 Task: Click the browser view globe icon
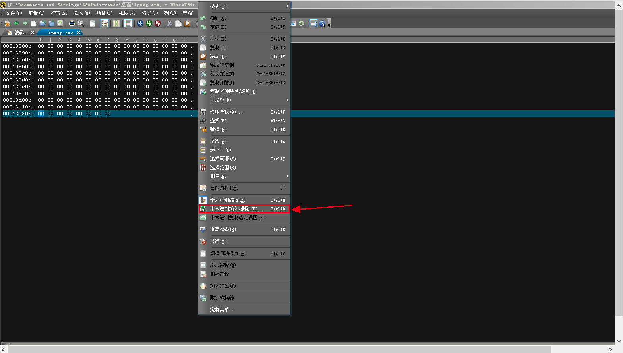[293, 23]
